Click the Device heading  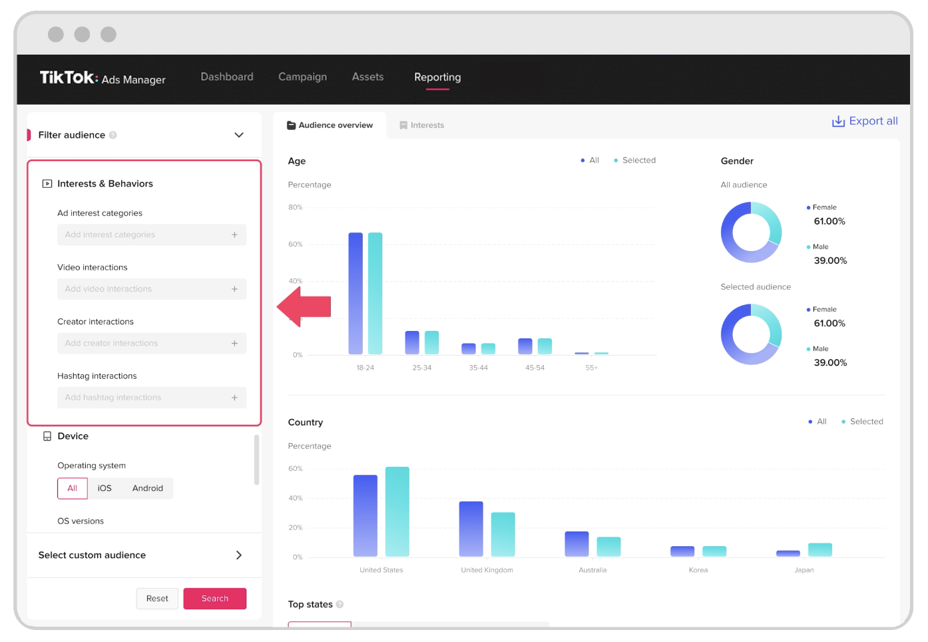[x=73, y=436]
